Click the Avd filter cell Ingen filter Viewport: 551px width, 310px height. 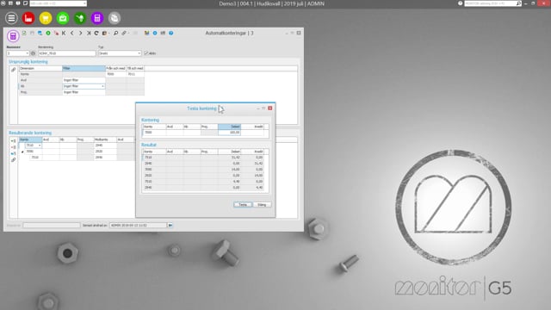coord(84,80)
